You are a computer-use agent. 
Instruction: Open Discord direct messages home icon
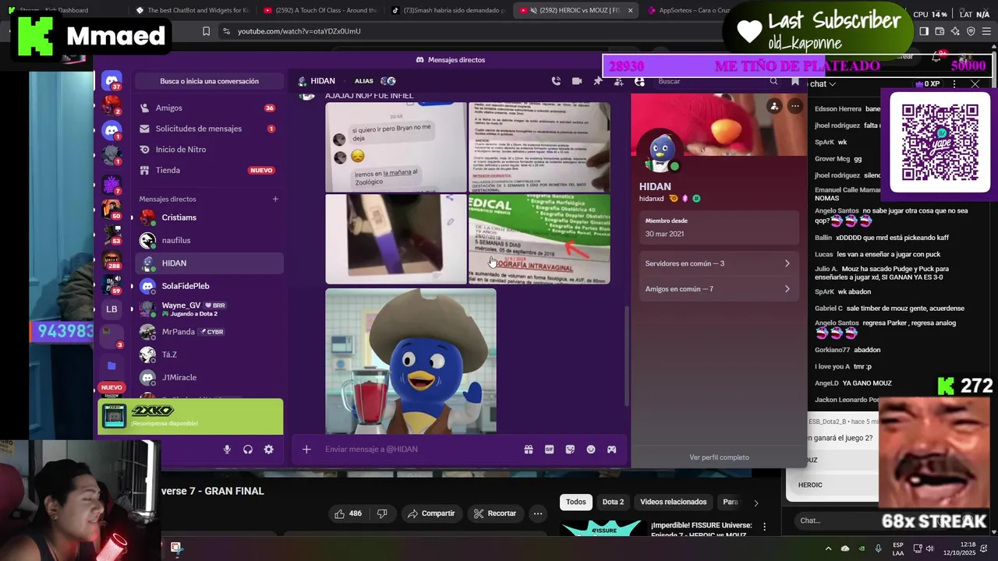click(x=112, y=80)
